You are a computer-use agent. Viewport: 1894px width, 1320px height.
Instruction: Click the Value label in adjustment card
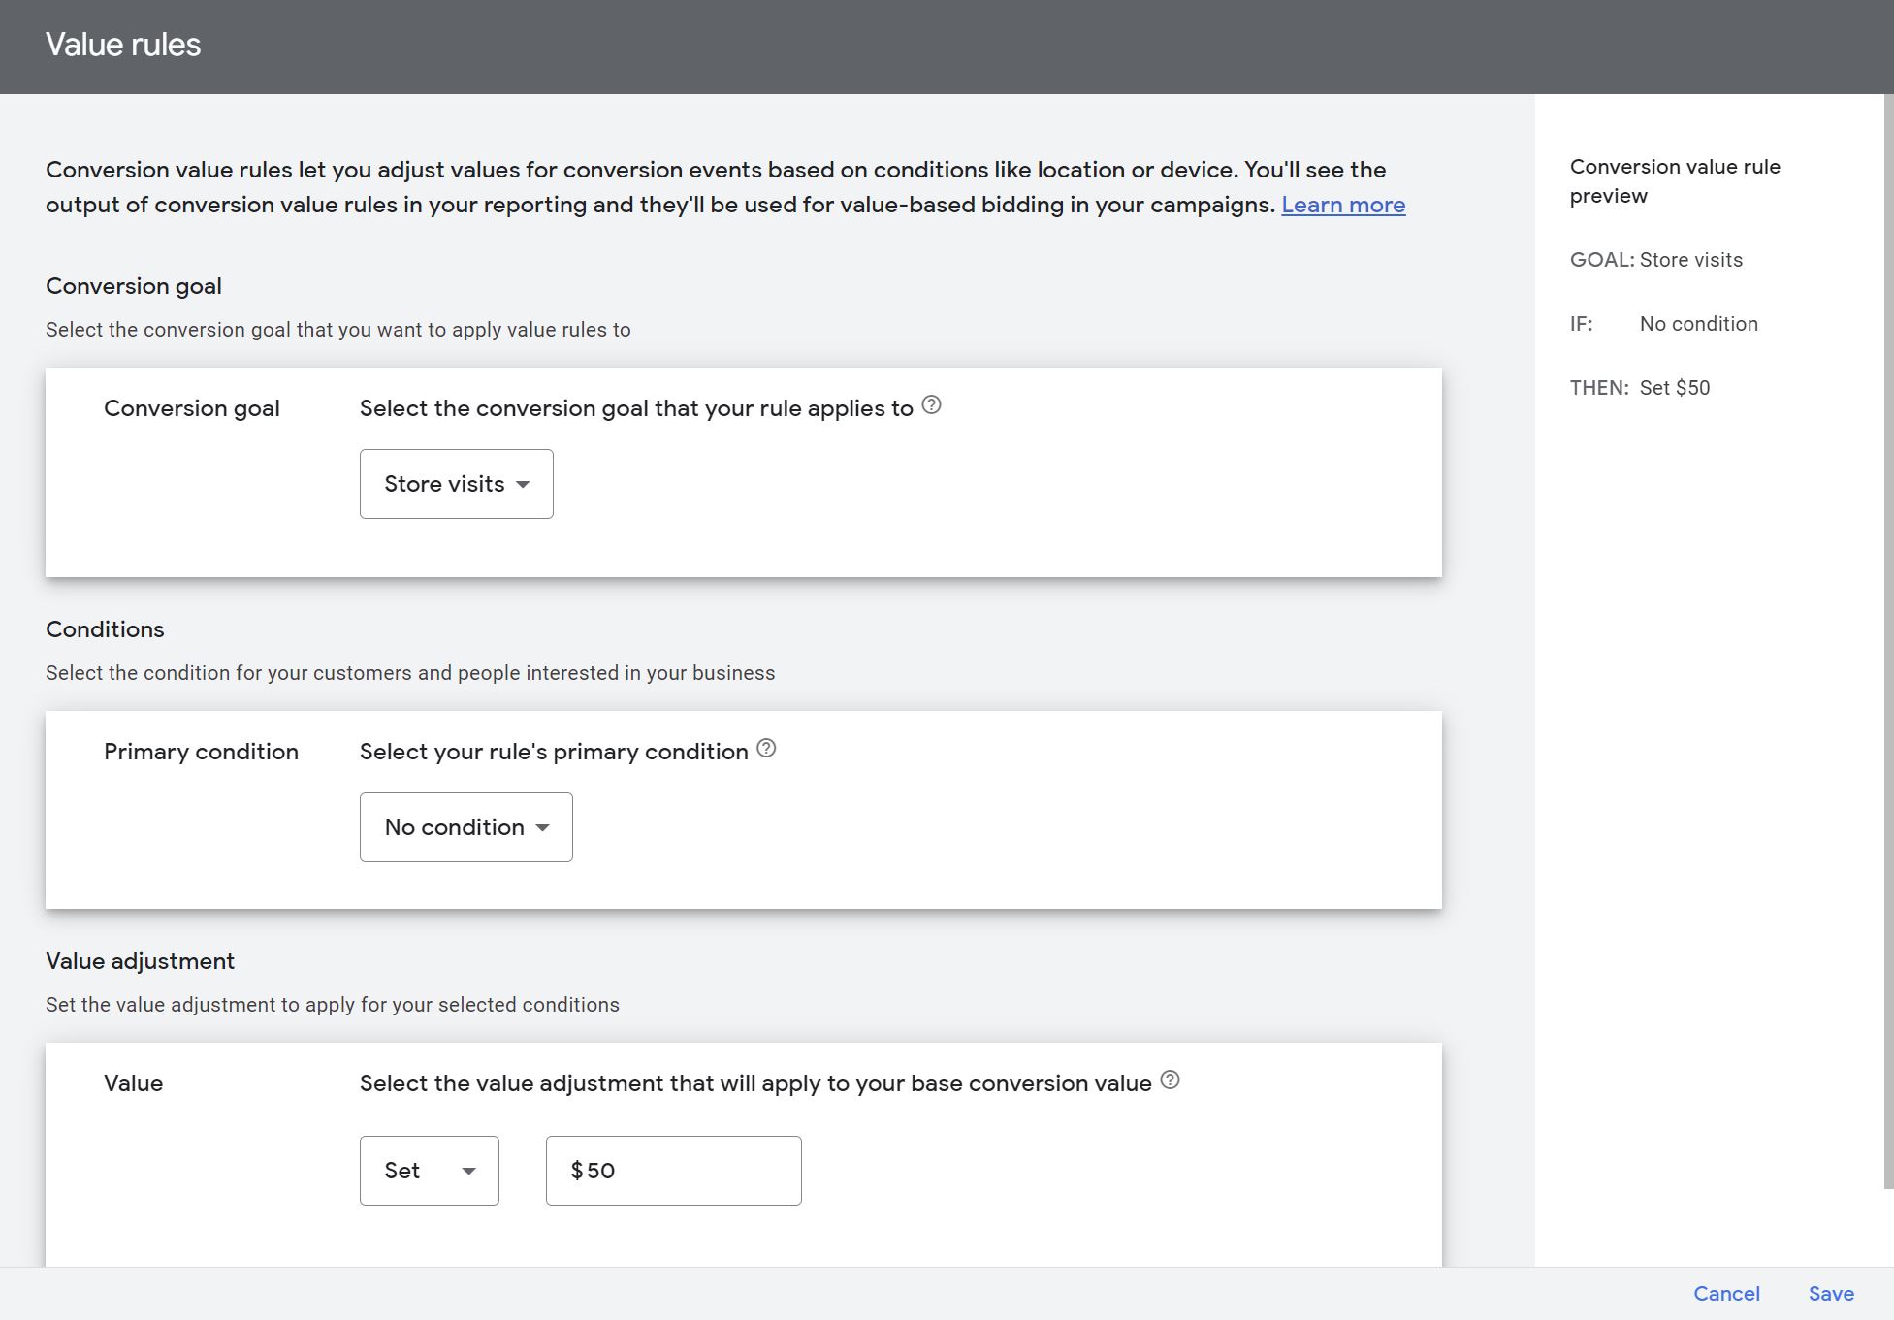[x=133, y=1083]
